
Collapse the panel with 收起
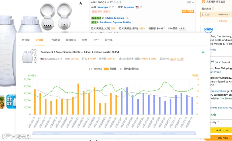tap(190, 2)
